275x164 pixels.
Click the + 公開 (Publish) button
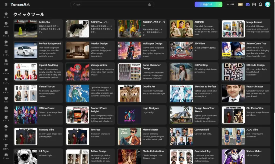tap(230, 4)
